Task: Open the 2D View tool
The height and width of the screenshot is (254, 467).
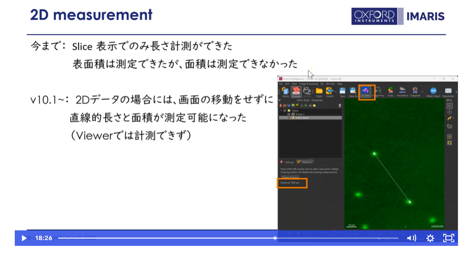Action: [x=366, y=90]
